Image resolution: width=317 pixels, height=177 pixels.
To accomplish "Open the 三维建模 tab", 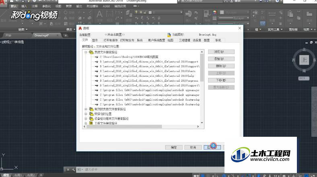I will tap(184, 40).
